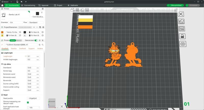The image size is (204, 110).
Task: Toggle the Geavanceerd switch
Action: 36,40
